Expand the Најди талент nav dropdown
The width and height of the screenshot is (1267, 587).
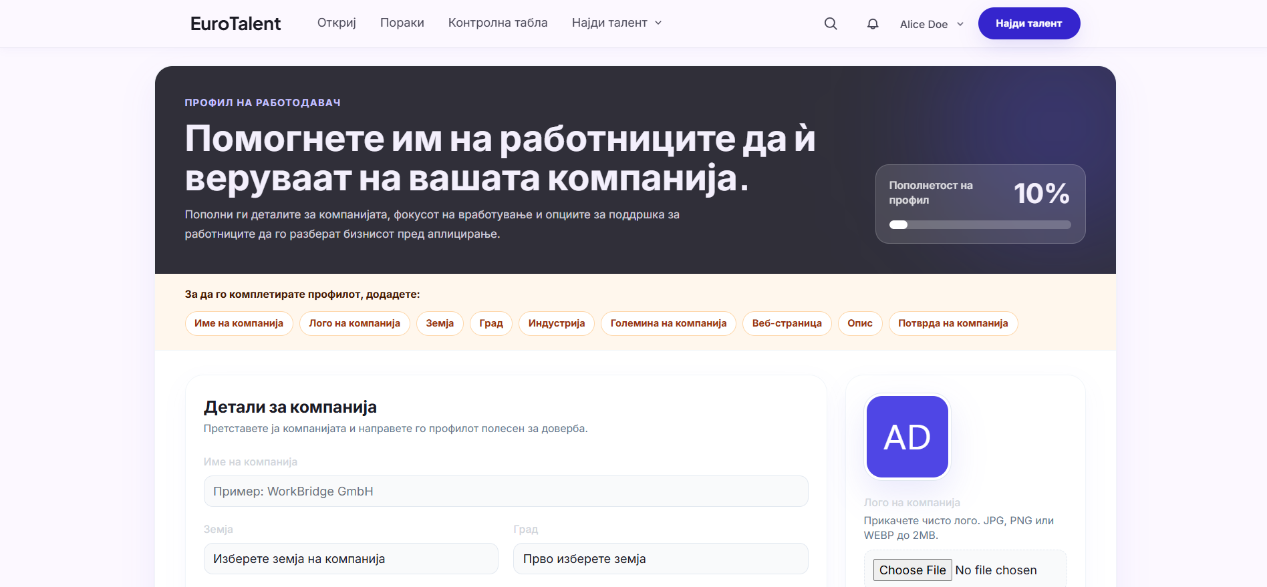[x=617, y=23]
